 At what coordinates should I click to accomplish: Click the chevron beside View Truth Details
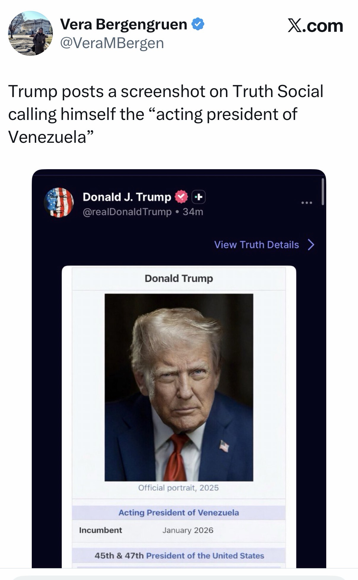[311, 245]
